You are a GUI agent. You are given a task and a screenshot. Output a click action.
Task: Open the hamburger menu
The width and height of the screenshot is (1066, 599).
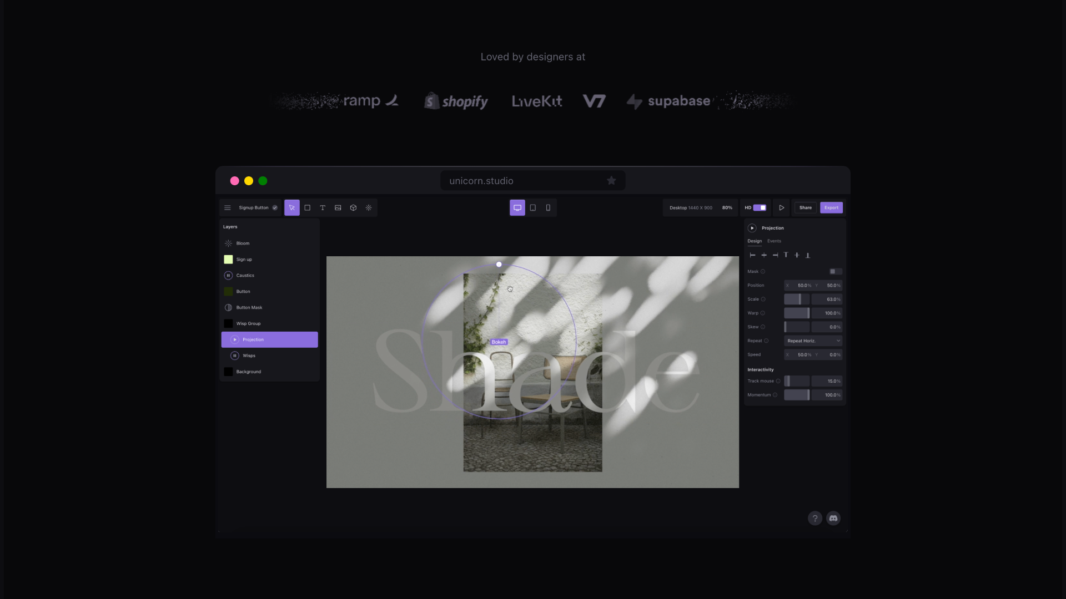pos(227,207)
